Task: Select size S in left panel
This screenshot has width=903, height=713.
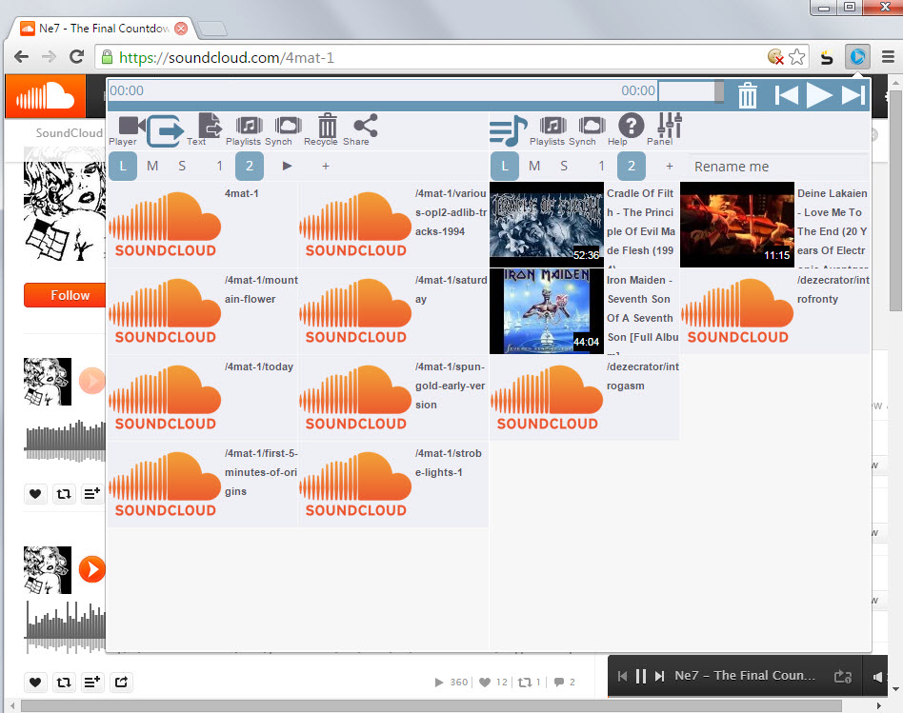Action: pos(182,167)
